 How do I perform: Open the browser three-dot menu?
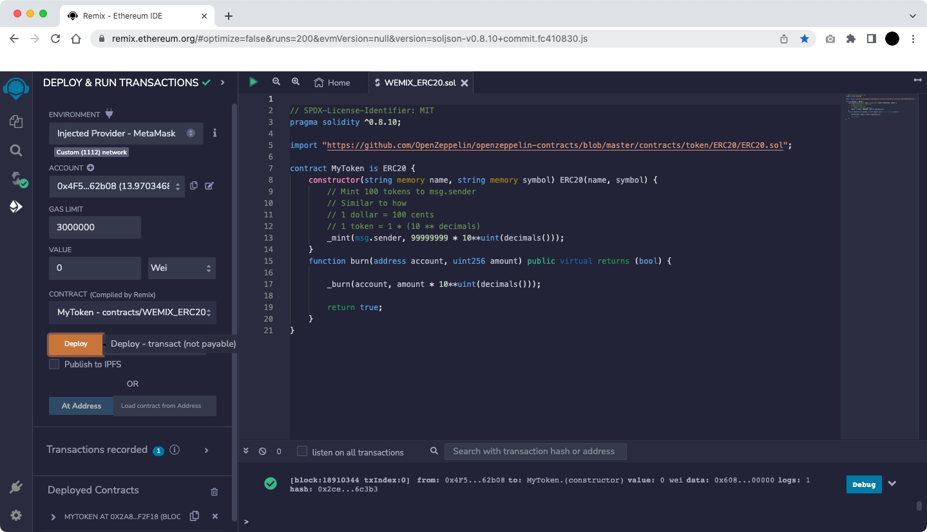point(913,39)
